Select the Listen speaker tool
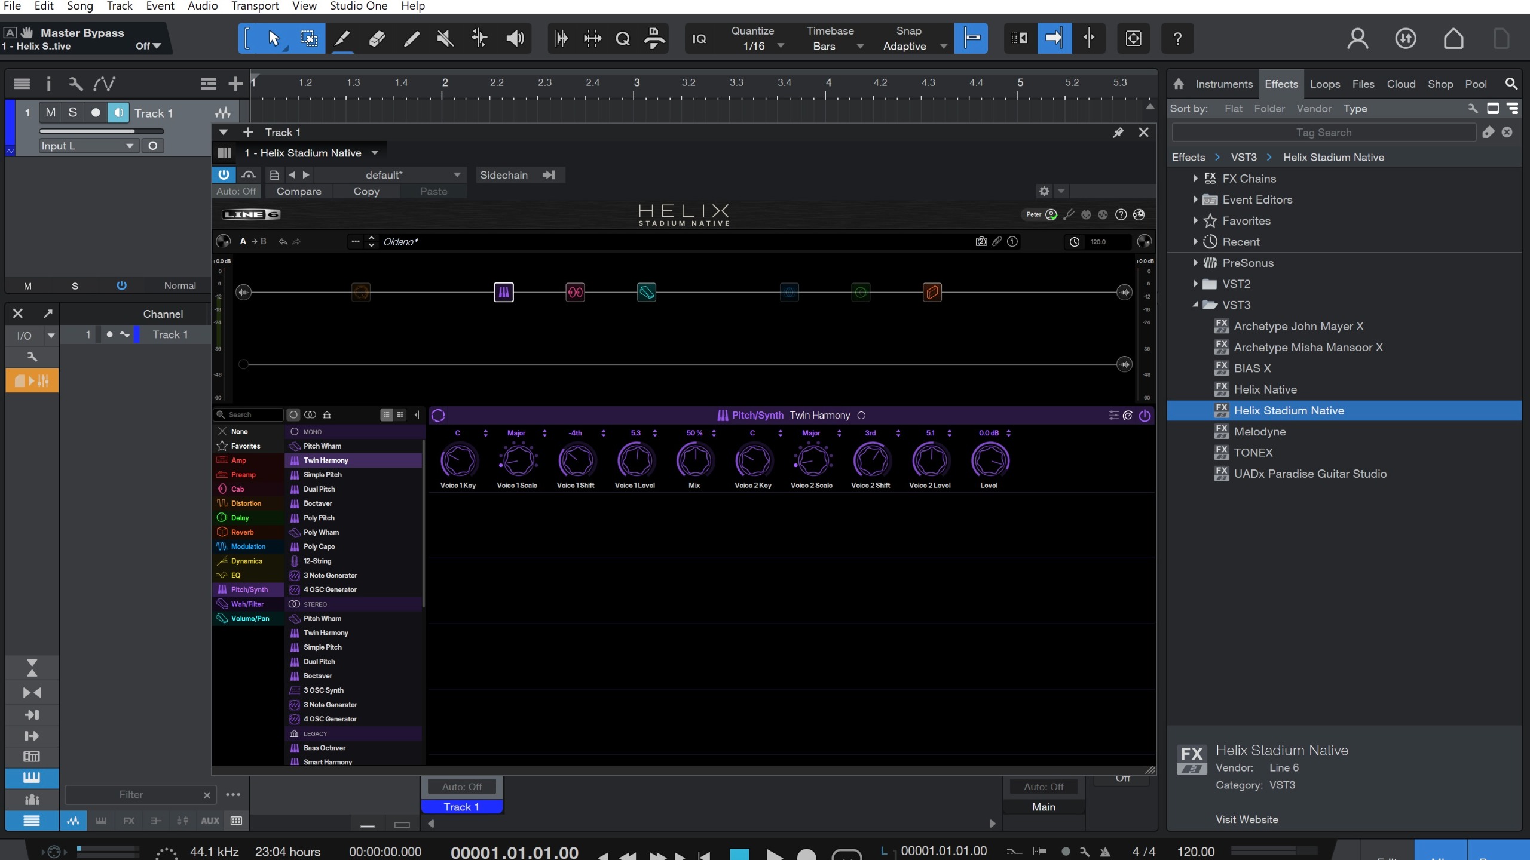Image resolution: width=1530 pixels, height=860 pixels. point(515,39)
